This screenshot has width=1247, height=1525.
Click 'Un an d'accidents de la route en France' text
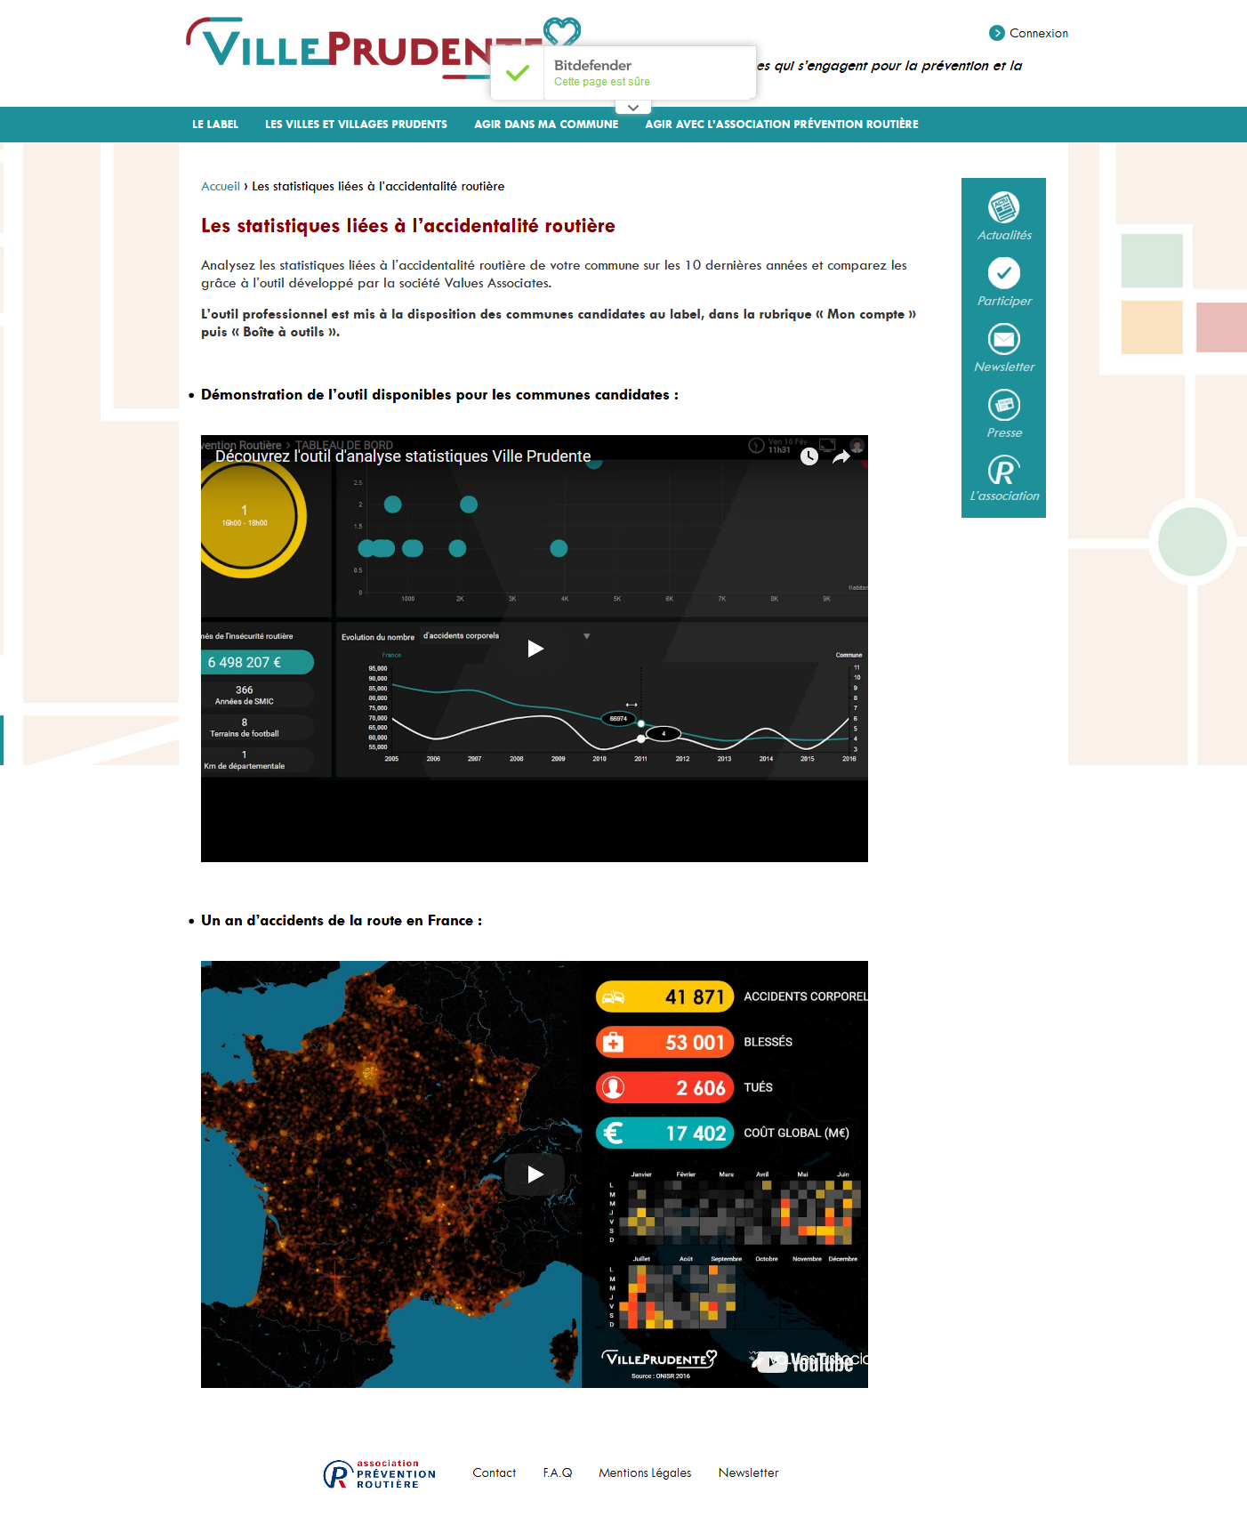point(342,921)
